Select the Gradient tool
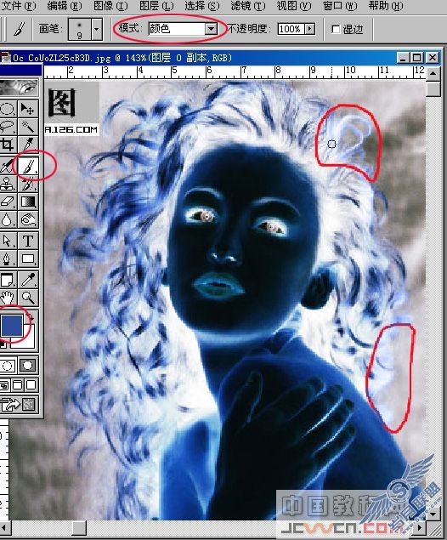This screenshot has height=540, width=447. click(x=27, y=202)
